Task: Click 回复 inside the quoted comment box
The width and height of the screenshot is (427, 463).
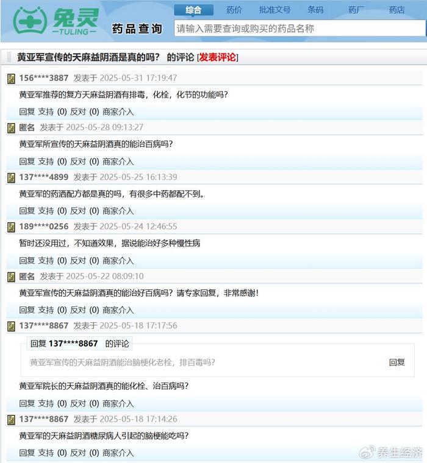Action: pyautogui.click(x=397, y=362)
